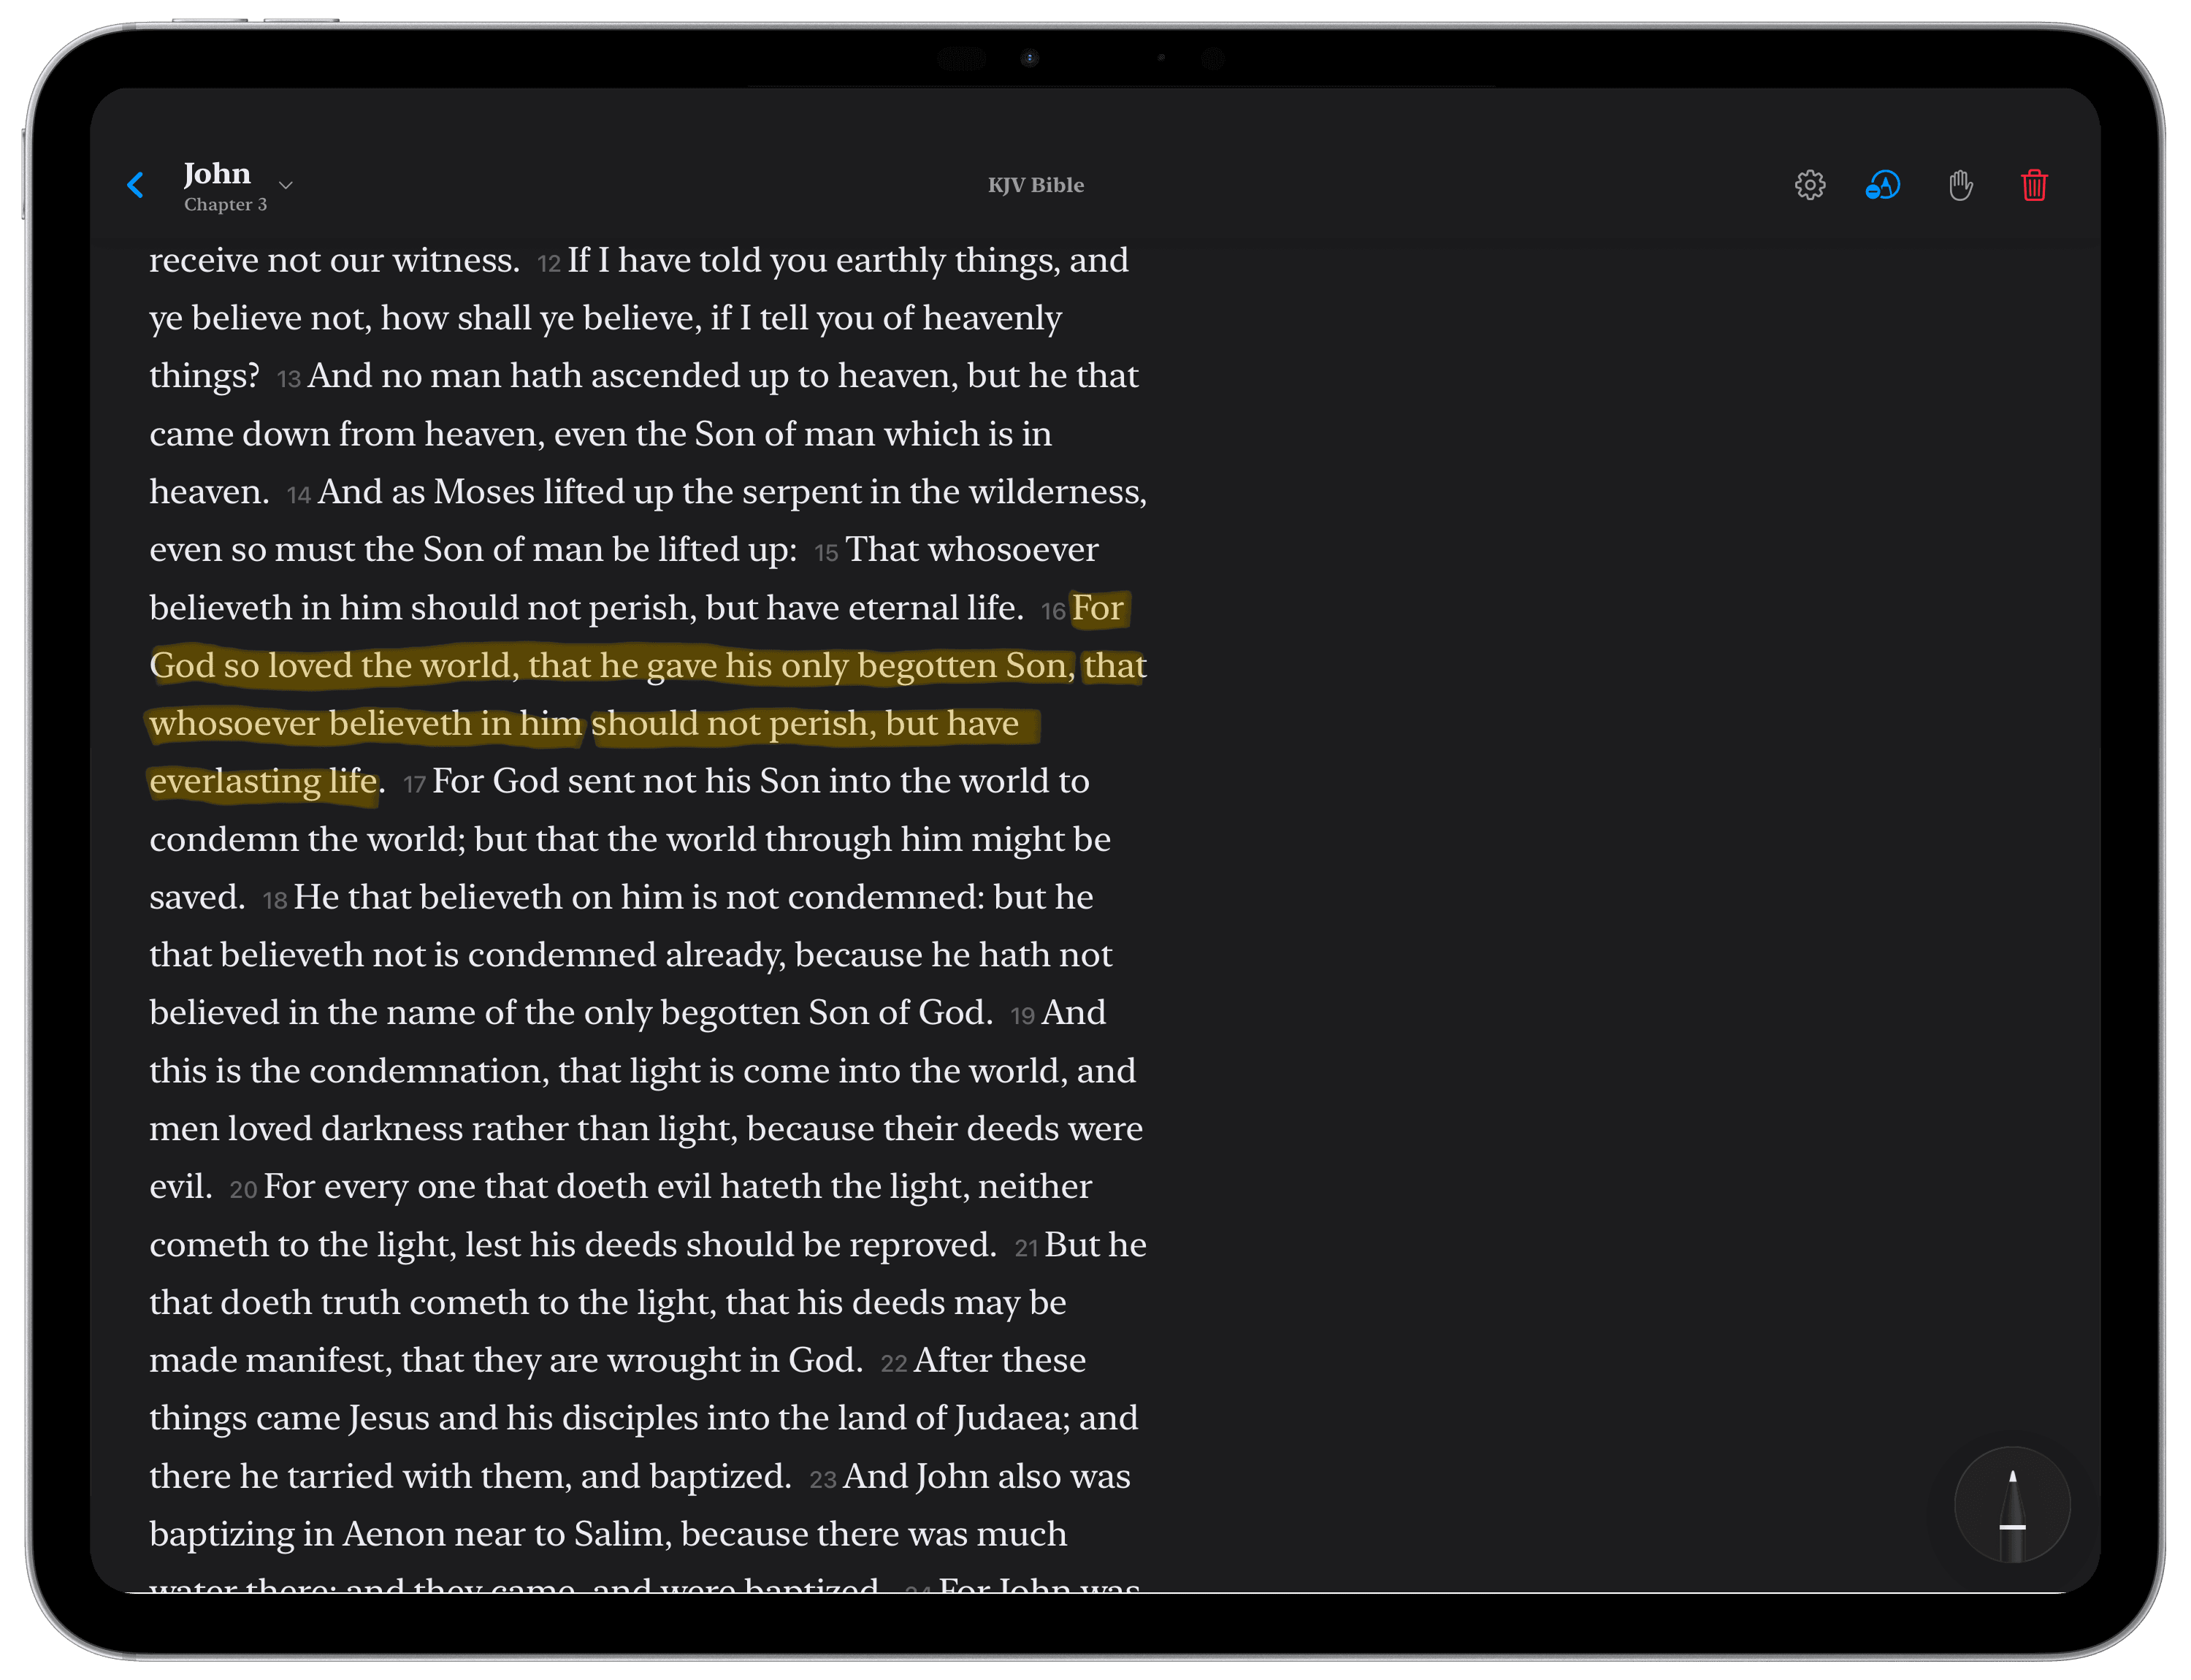Image resolution: width=2191 pixels, height=1680 pixels.
Task: Tap the phrase "made manifest"
Action: (269, 1360)
